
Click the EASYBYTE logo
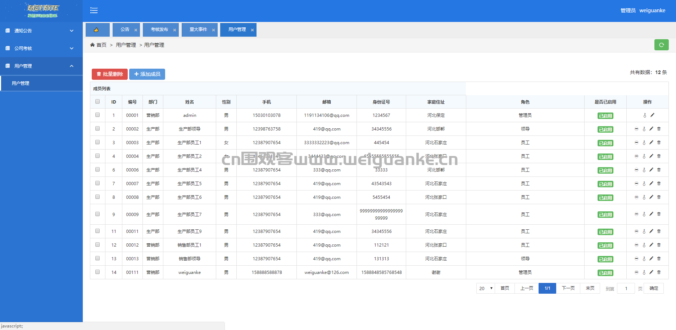click(43, 11)
